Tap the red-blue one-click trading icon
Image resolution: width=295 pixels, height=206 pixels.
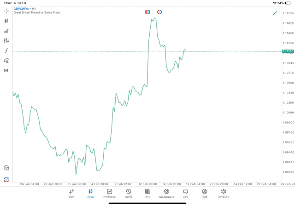tap(147, 12)
